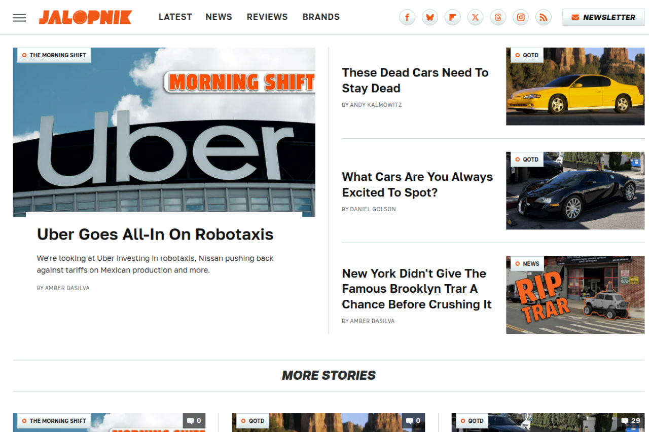Open the Latest navigation item
649x432 pixels.
[175, 17]
